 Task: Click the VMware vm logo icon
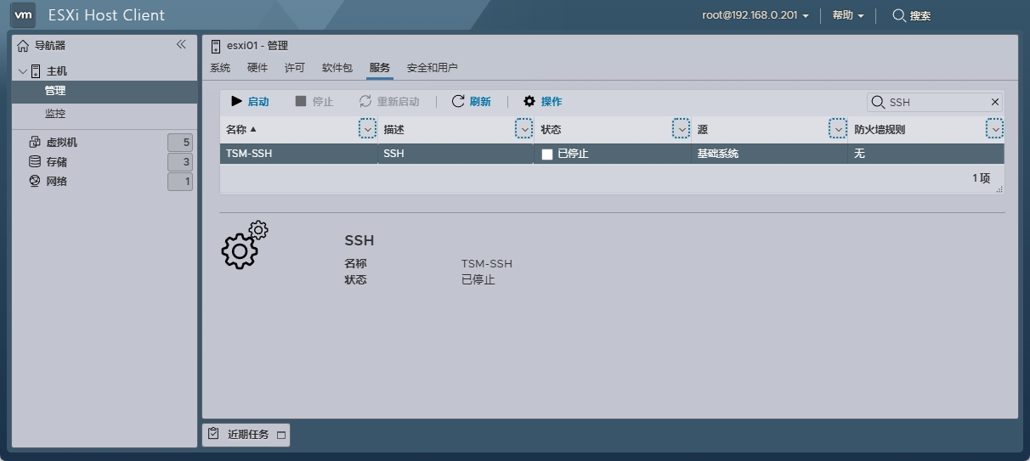(24, 14)
